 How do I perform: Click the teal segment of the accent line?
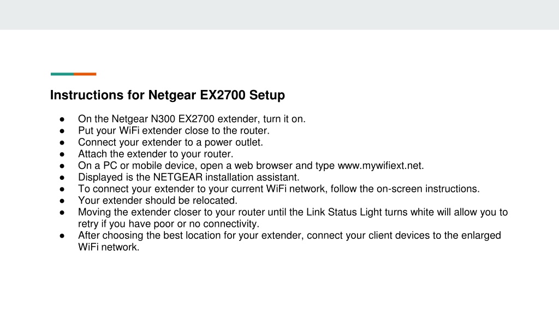click(62, 74)
